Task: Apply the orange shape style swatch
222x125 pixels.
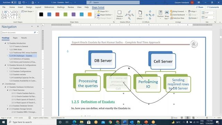Action: tap(89, 14)
